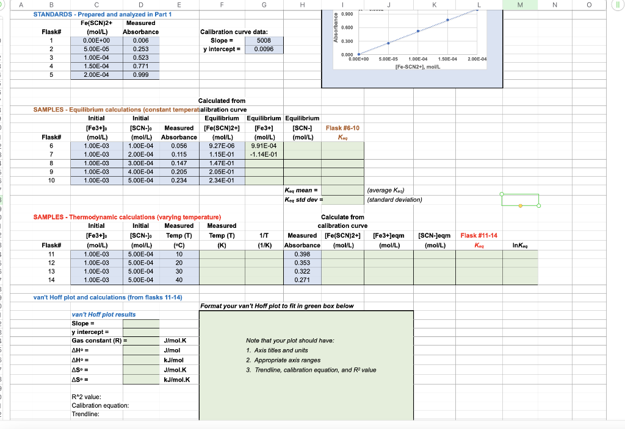Click ΔH° value cell in J/mol
Image resolution: width=625 pixels, height=429 pixels.
point(141,350)
